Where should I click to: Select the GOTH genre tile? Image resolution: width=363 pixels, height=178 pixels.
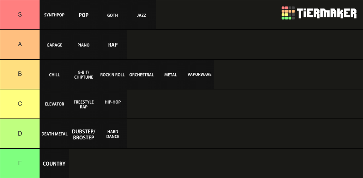[112, 15]
